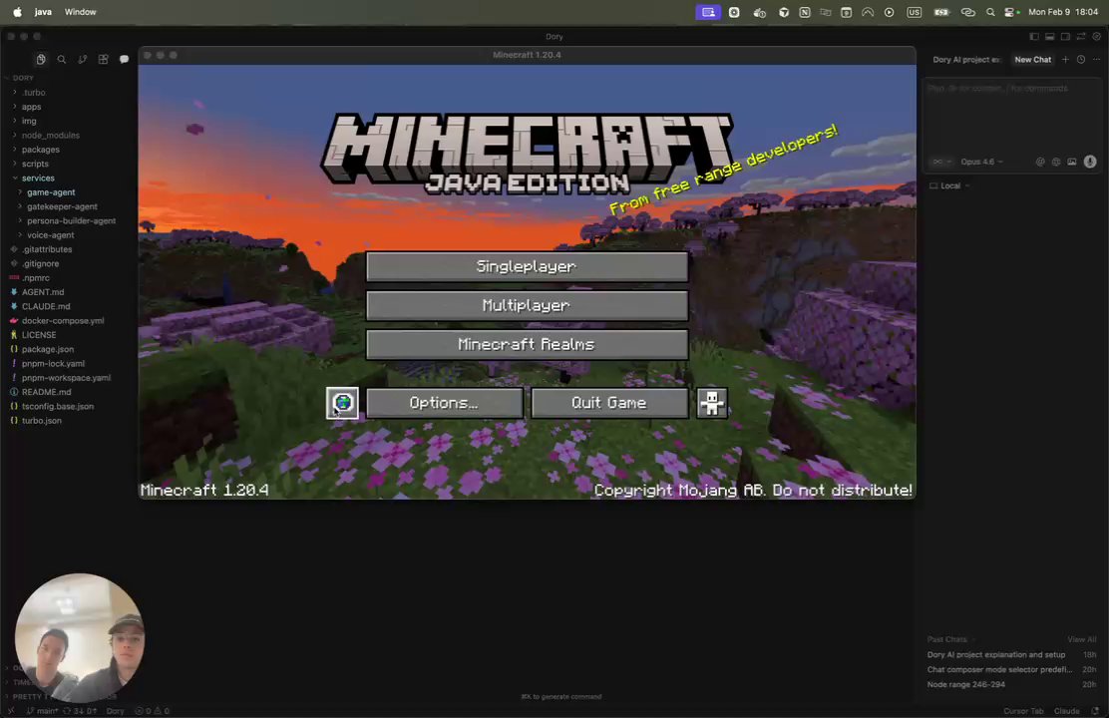Expand the persona-builder-agent folder
This screenshot has height=718, width=1109.
click(71, 220)
